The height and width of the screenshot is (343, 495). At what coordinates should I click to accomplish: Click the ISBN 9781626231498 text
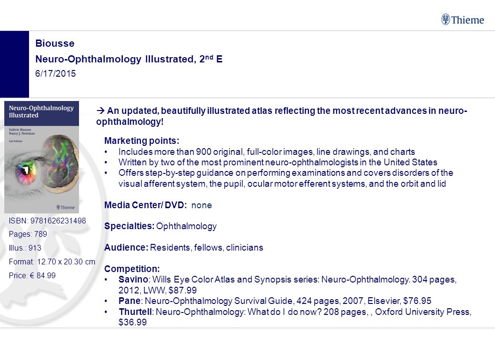(x=47, y=221)
